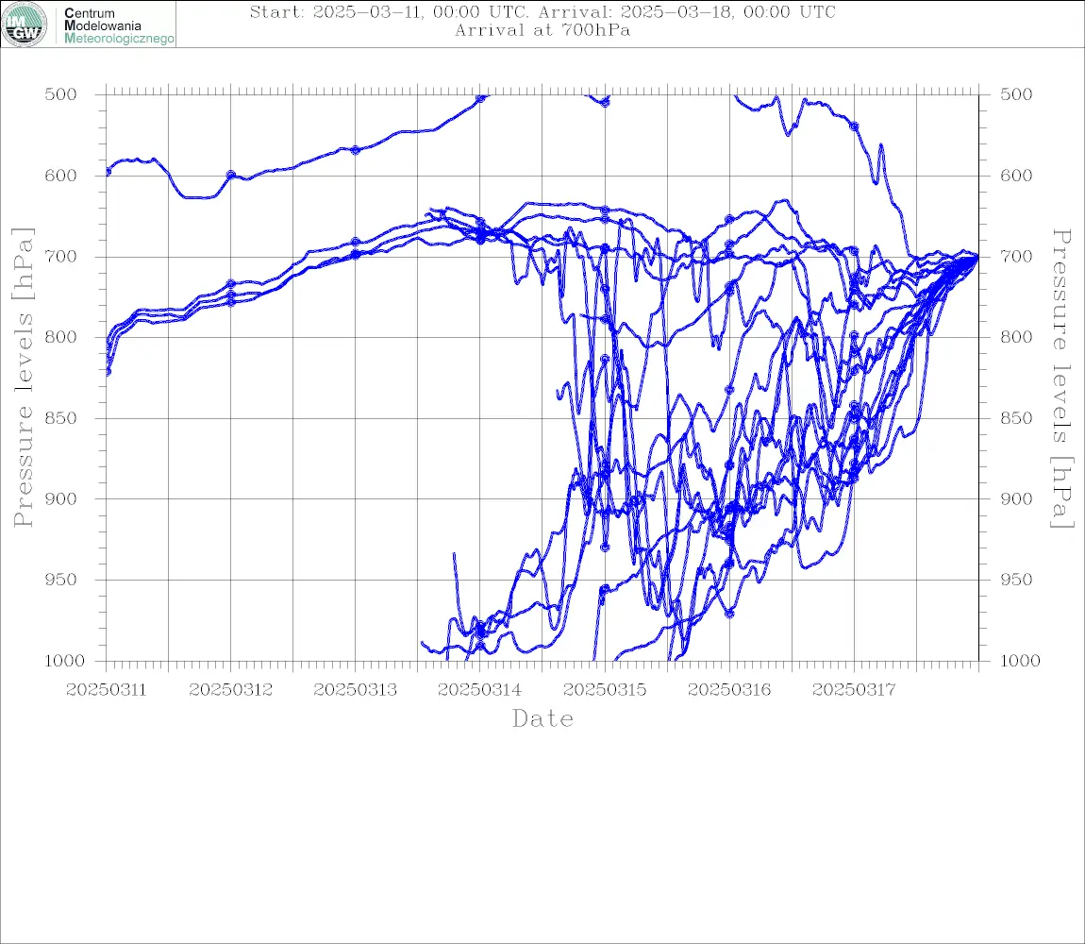Click date label 20250314

click(480, 690)
